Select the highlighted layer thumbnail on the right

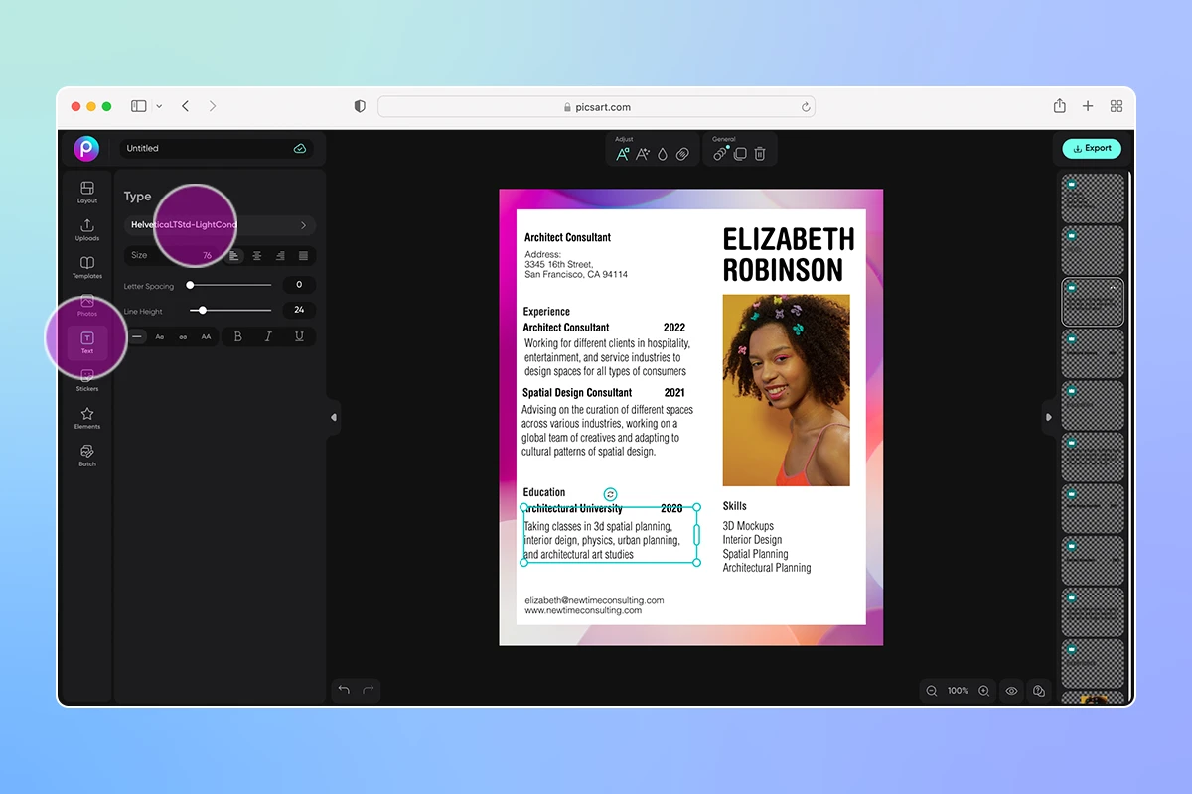pos(1093,302)
